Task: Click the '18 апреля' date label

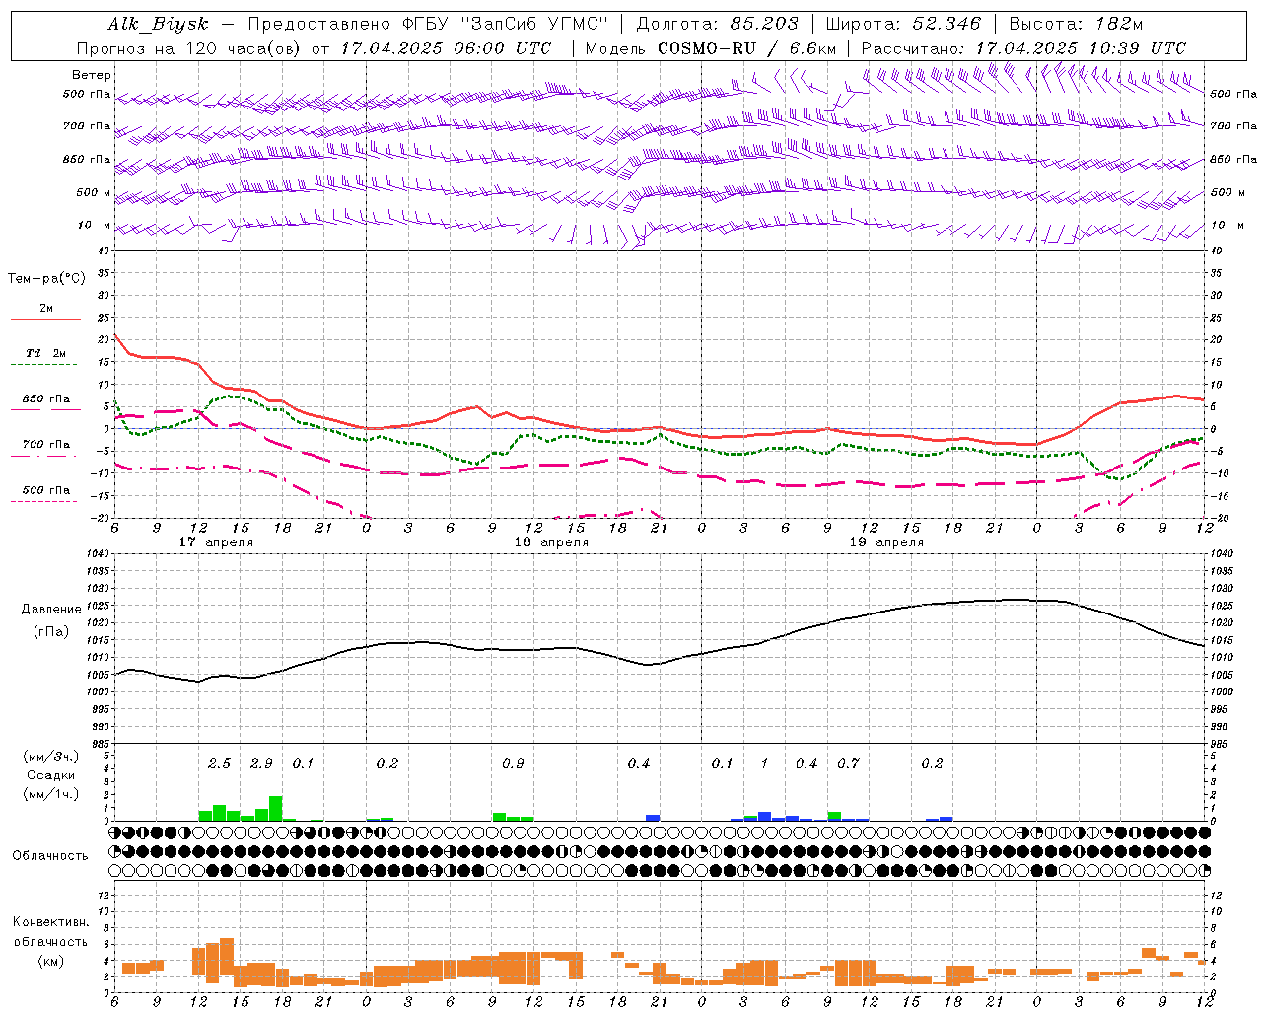Action: (x=551, y=542)
